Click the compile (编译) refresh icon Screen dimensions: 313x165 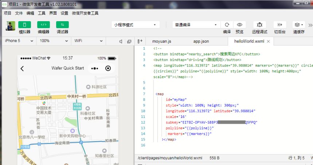[x=227, y=25]
